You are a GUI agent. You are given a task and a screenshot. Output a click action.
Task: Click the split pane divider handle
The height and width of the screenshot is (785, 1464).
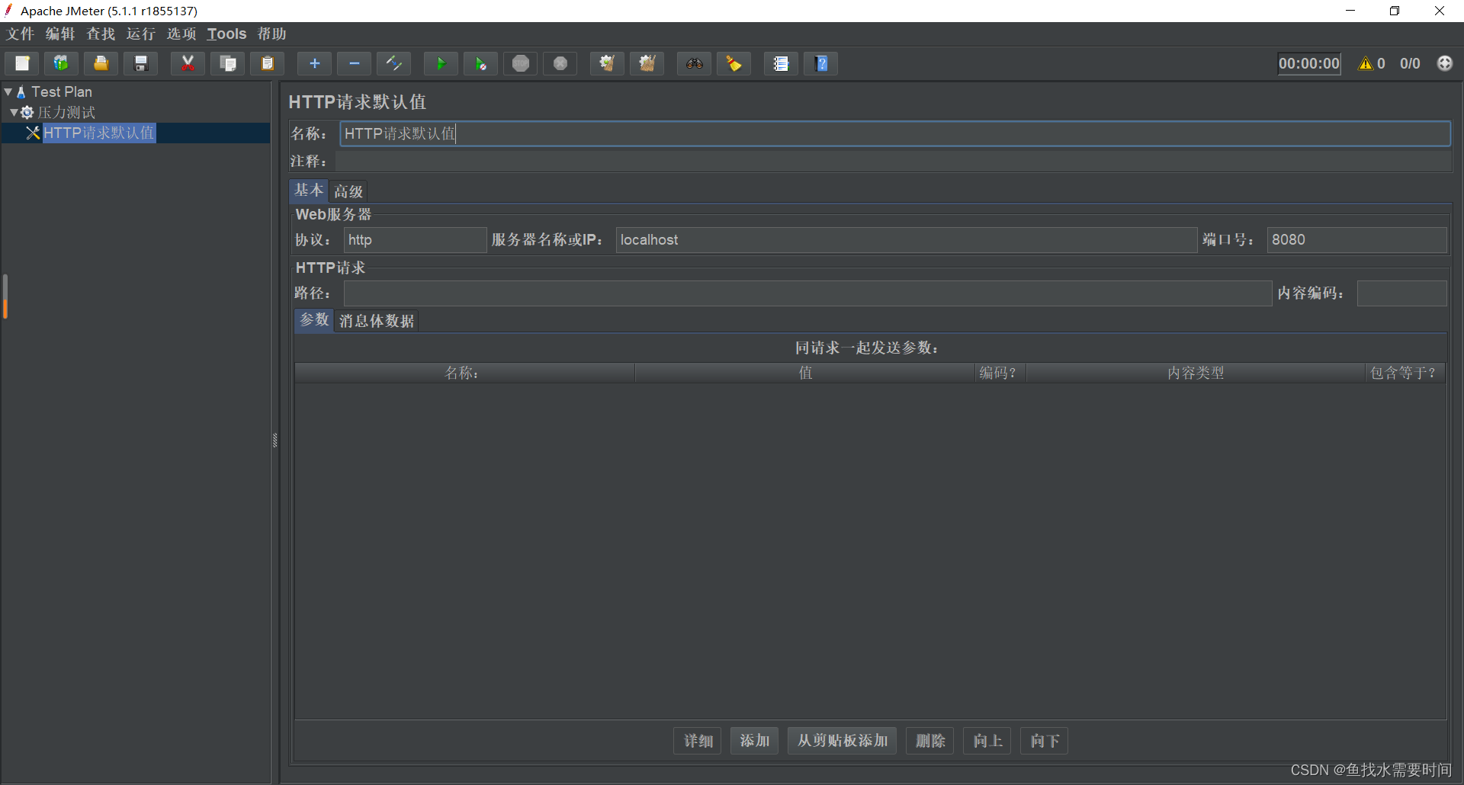click(x=275, y=440)
